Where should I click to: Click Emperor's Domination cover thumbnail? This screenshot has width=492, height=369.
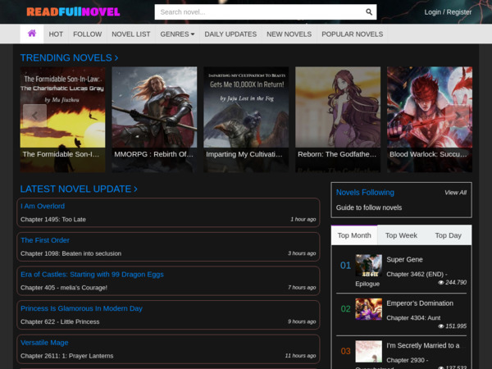coord(369,309)
